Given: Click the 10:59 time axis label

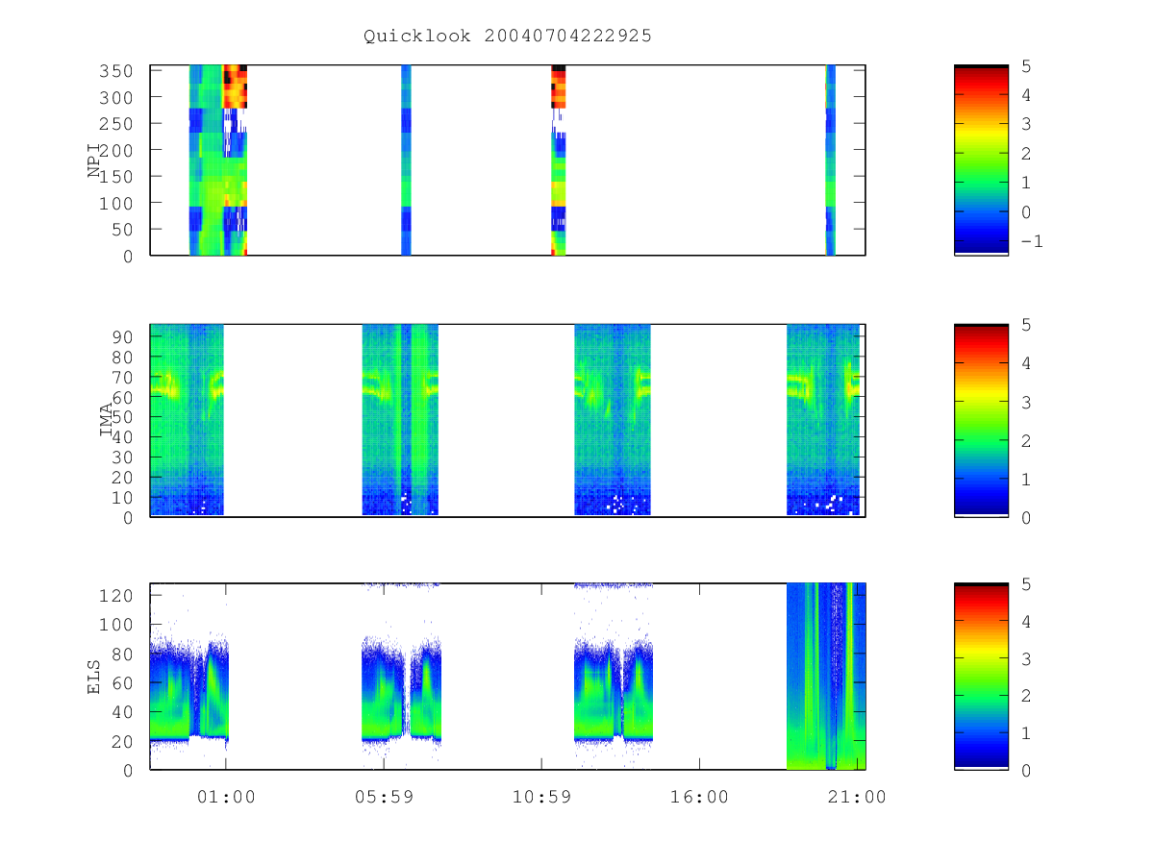Looking at the screenshot, I should point(541,797).
